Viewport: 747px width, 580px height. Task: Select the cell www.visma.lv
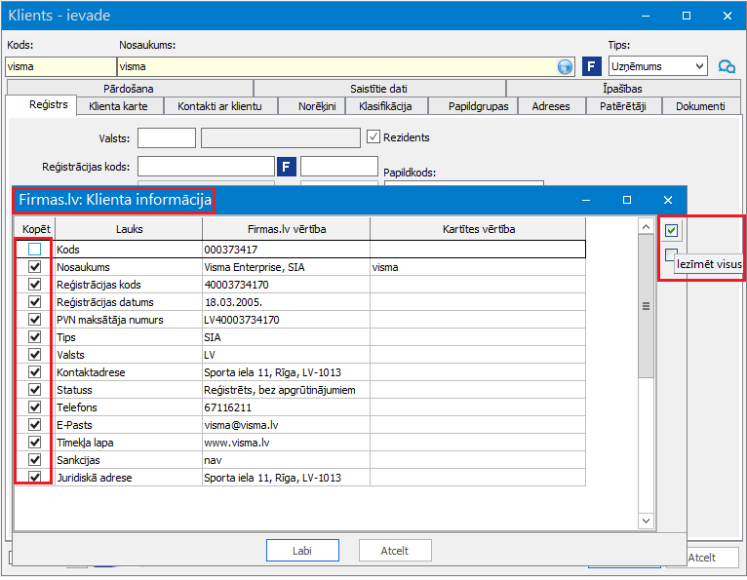click(x=286, y=443)
